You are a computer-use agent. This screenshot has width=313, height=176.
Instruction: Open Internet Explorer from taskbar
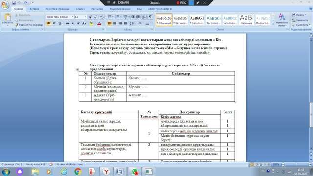[x=64, y=172]
